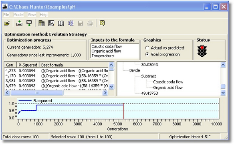Select the 30.03043 tree value
The height and width of the screenshot is (145, 234).
(149, 65)
